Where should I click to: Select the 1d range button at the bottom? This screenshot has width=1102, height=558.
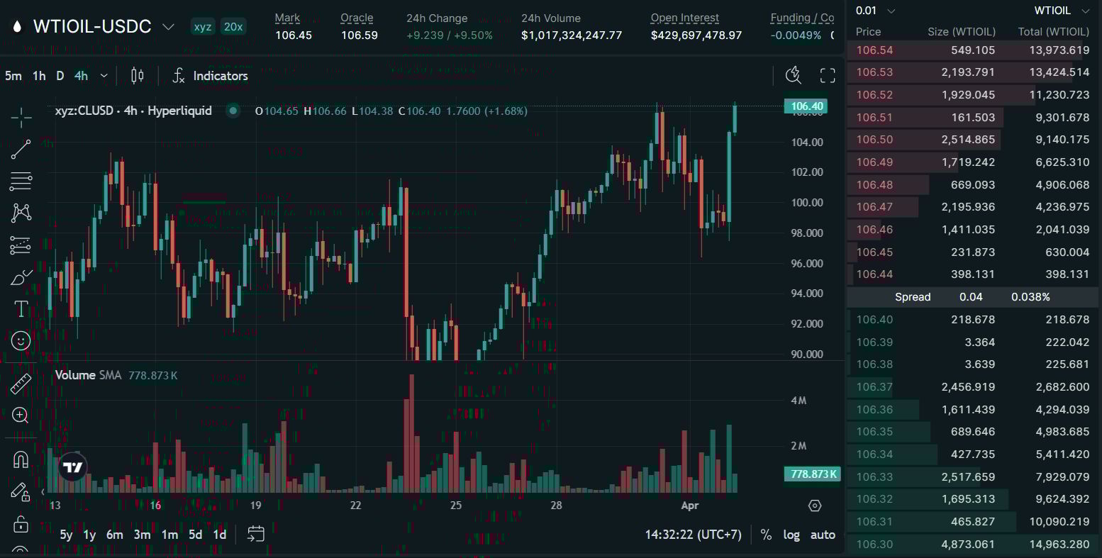click(x=219, y=535)
